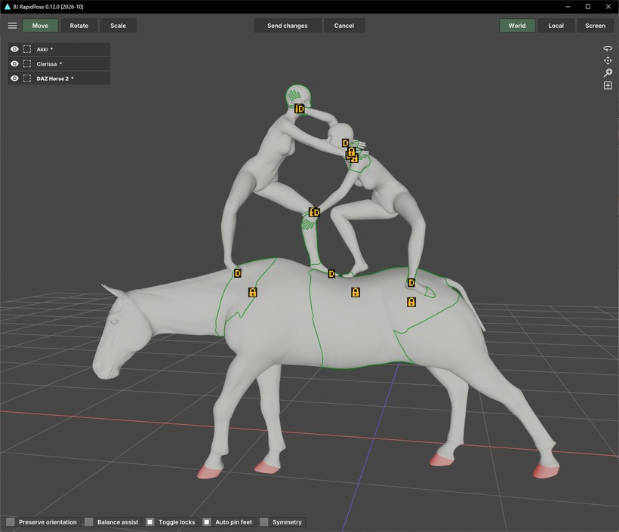The height and width of the screenshot is (532, 619).
Task: Select the Pan camera view tool
Action: point(608,60)
